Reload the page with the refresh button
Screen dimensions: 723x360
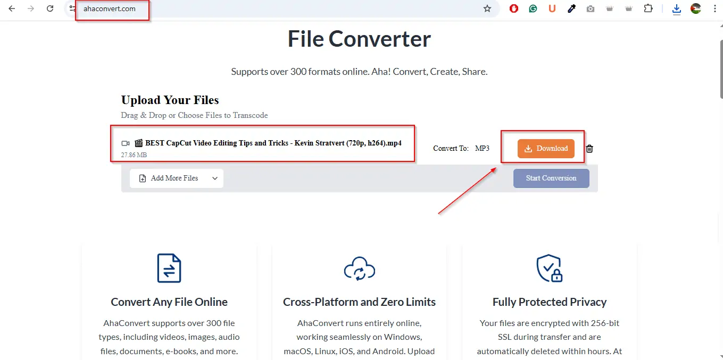[50, 8]
